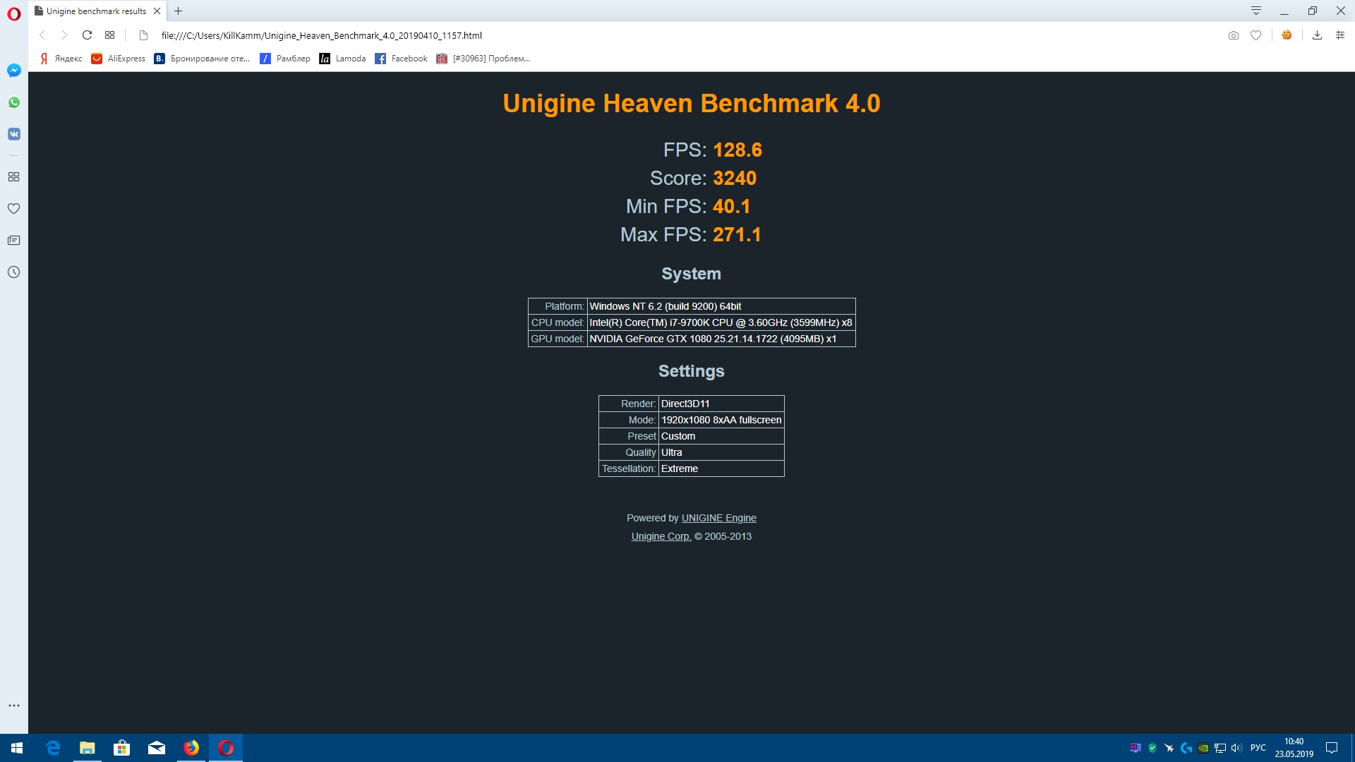Open Personal News in the sidebar
Image resolution: width=1355 pixels, height=762 pixels.
point(14,241)
